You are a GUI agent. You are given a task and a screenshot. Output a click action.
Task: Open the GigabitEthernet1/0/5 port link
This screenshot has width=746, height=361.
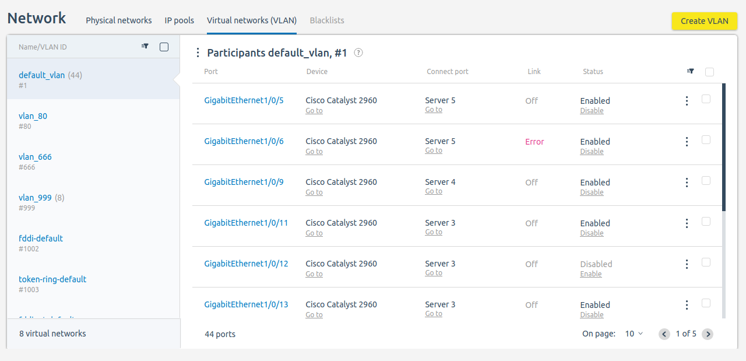pyautogui.click(x=244, y=100)
